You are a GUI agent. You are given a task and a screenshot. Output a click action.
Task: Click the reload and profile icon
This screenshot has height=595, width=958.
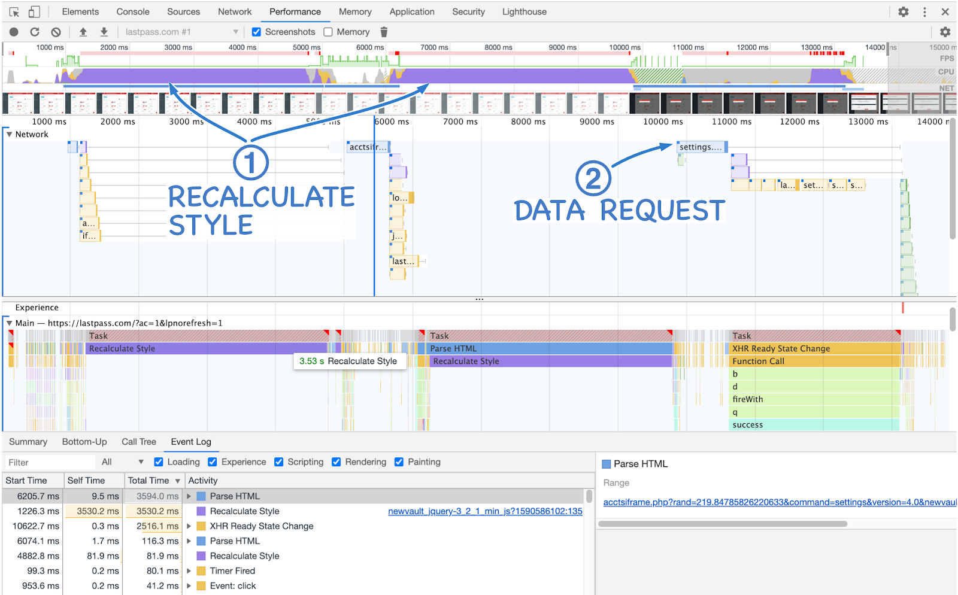(x=35, y=32)
